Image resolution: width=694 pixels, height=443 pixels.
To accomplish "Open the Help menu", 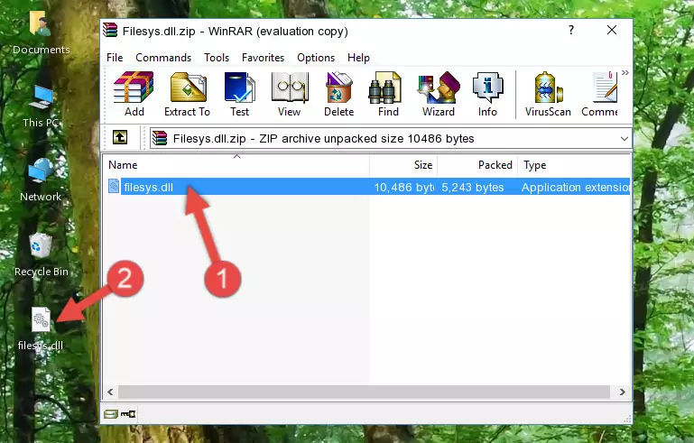I will (x=358, y=58).
